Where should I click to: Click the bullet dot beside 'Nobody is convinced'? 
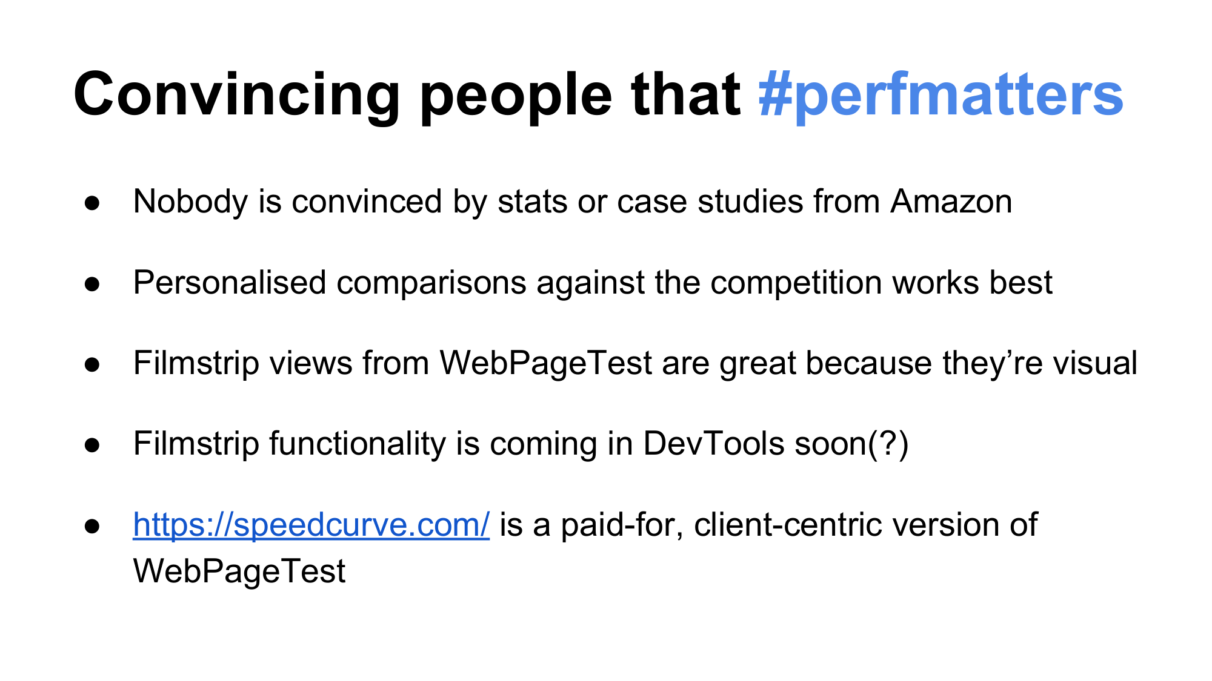(92, 203)
